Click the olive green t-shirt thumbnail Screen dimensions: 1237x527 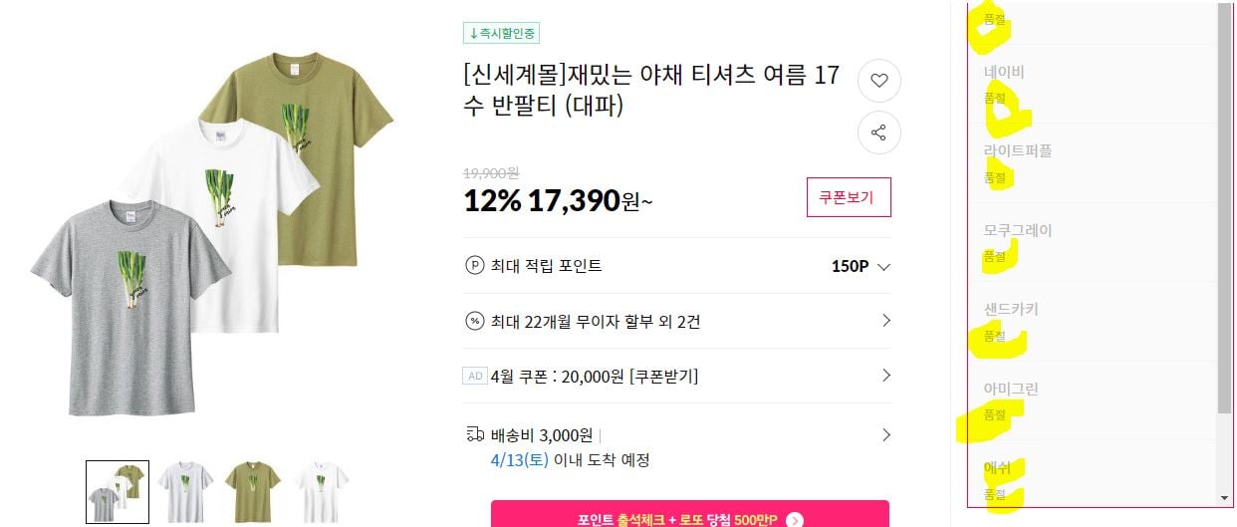[253, 492]
